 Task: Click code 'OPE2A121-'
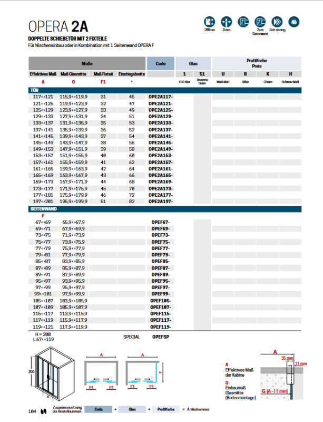click(x=161, y=103)
